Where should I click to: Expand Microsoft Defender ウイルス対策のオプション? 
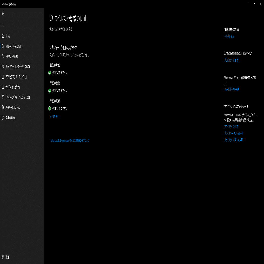tap(70, 141)
